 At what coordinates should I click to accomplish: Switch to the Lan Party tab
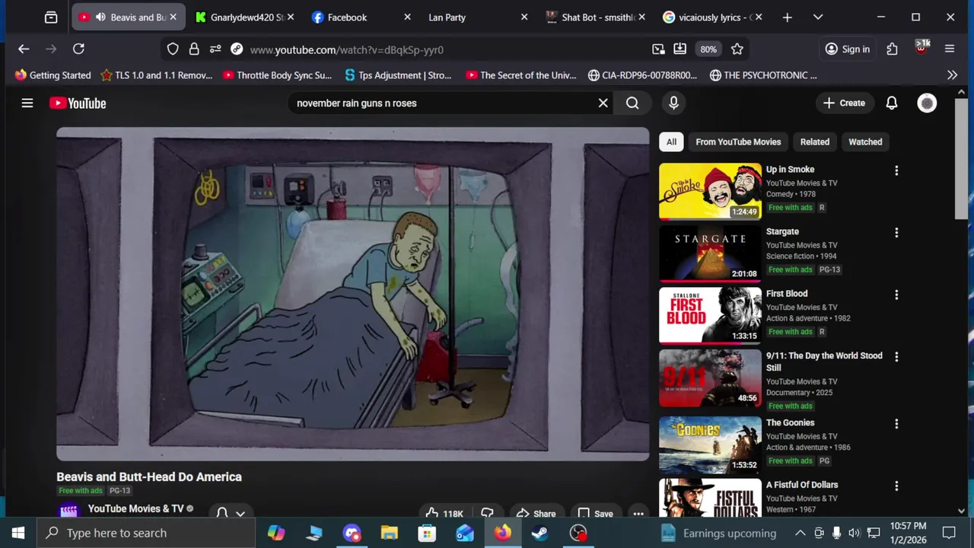pos(477,17)
